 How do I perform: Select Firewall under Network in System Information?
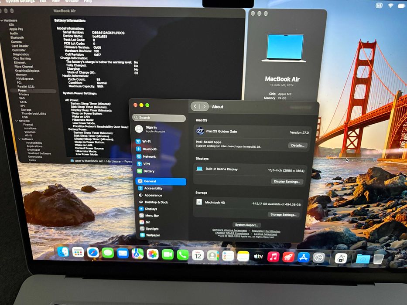point(28,125)
